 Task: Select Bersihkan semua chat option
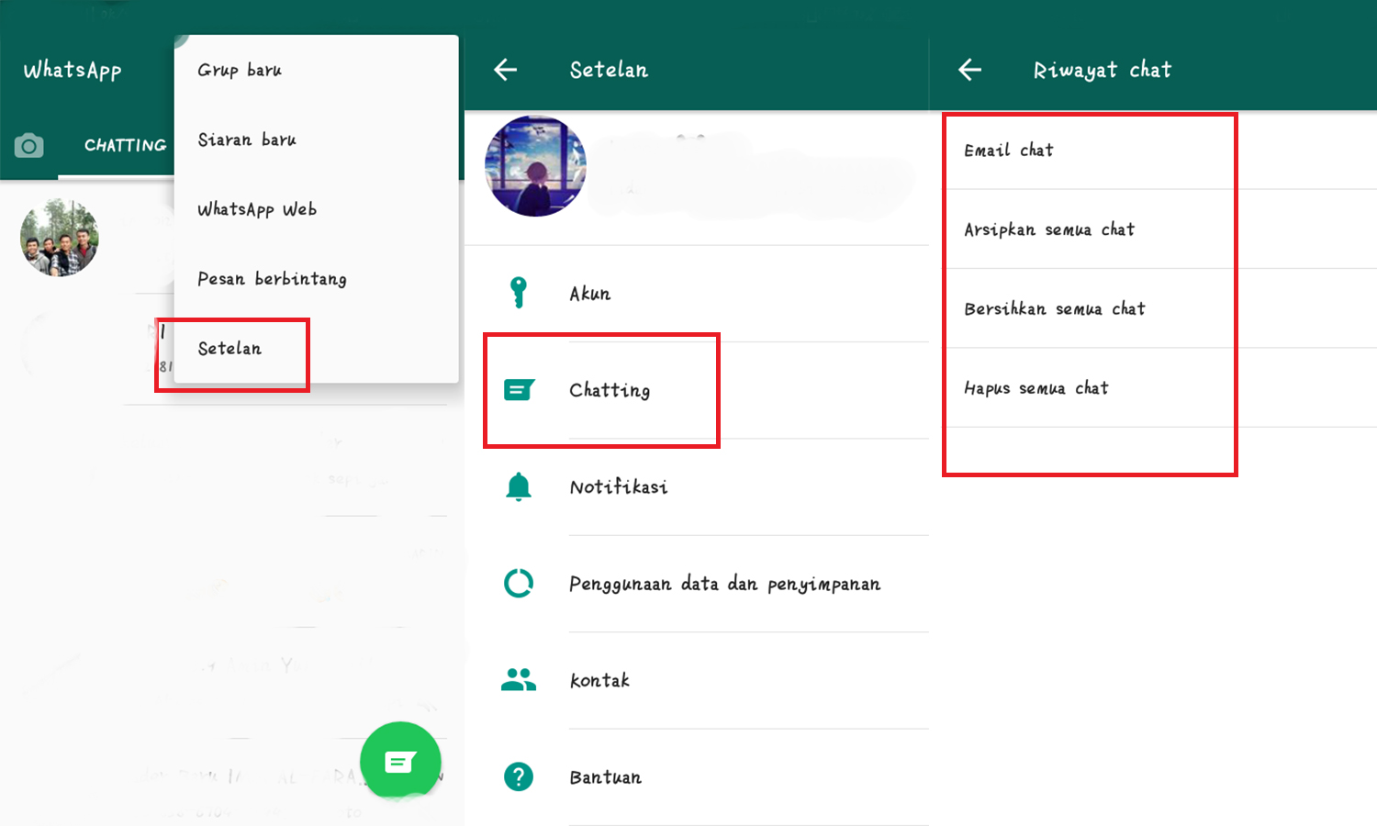coord(1153,308)
